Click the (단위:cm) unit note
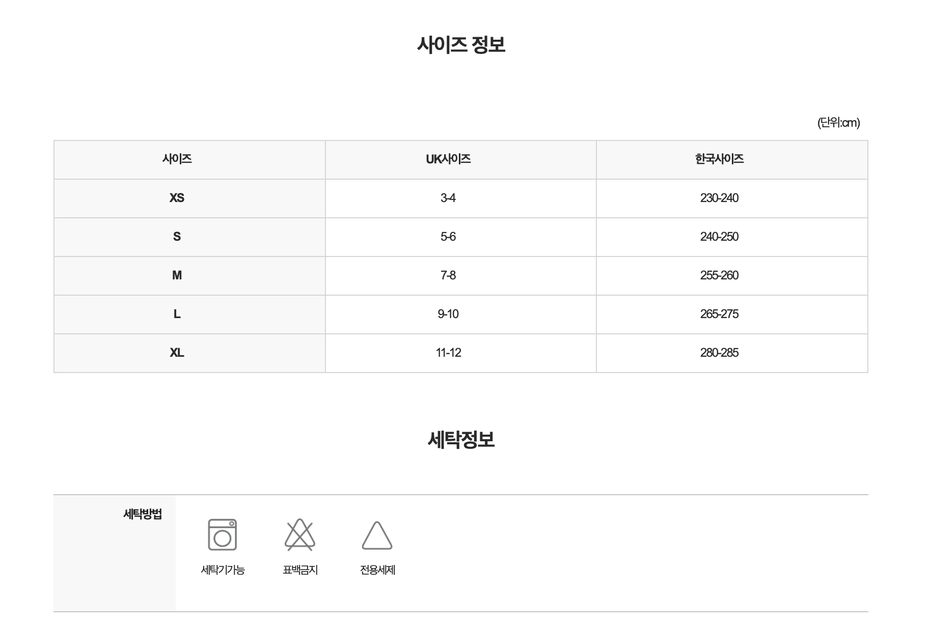The height and width of the screenshot is (627, 930). (838, 123)
